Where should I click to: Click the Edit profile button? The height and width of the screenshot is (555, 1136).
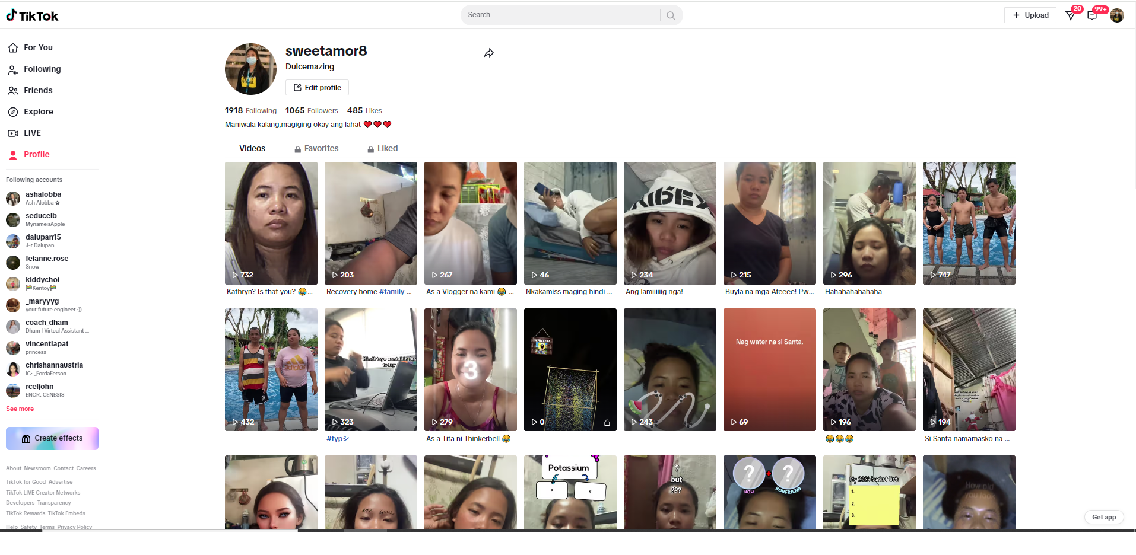[x=317, y=88]
